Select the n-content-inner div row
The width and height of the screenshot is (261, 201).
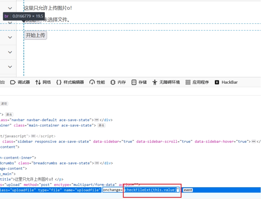click(18, 158)
